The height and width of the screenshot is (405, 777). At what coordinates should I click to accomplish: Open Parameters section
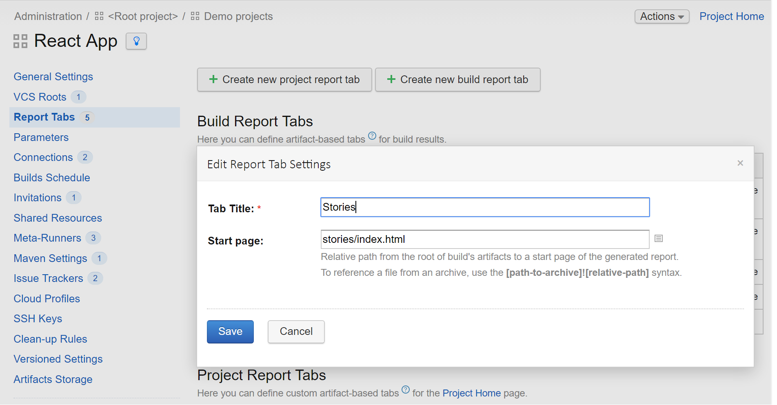[41, 137]
